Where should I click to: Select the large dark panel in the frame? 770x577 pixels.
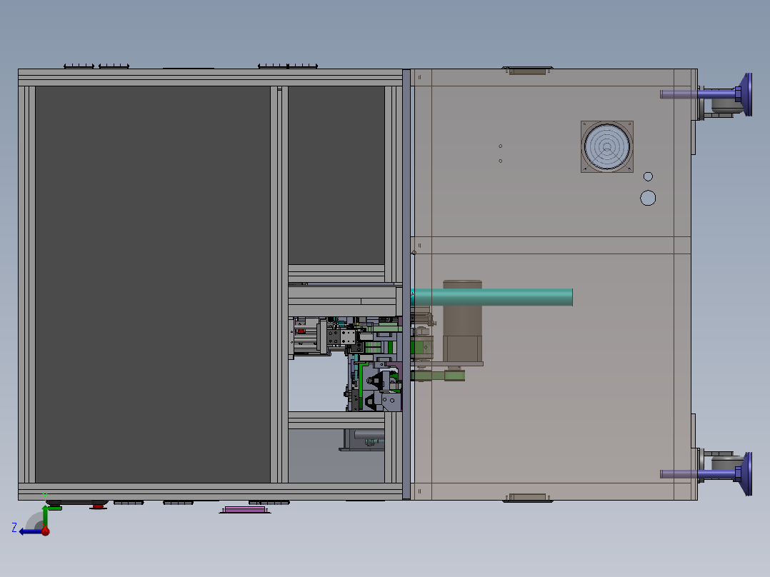click(x=153, y=284)
